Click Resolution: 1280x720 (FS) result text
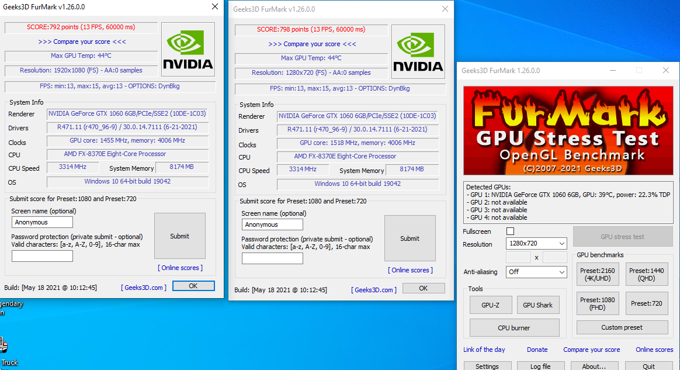680x370 pixels. 311,73
